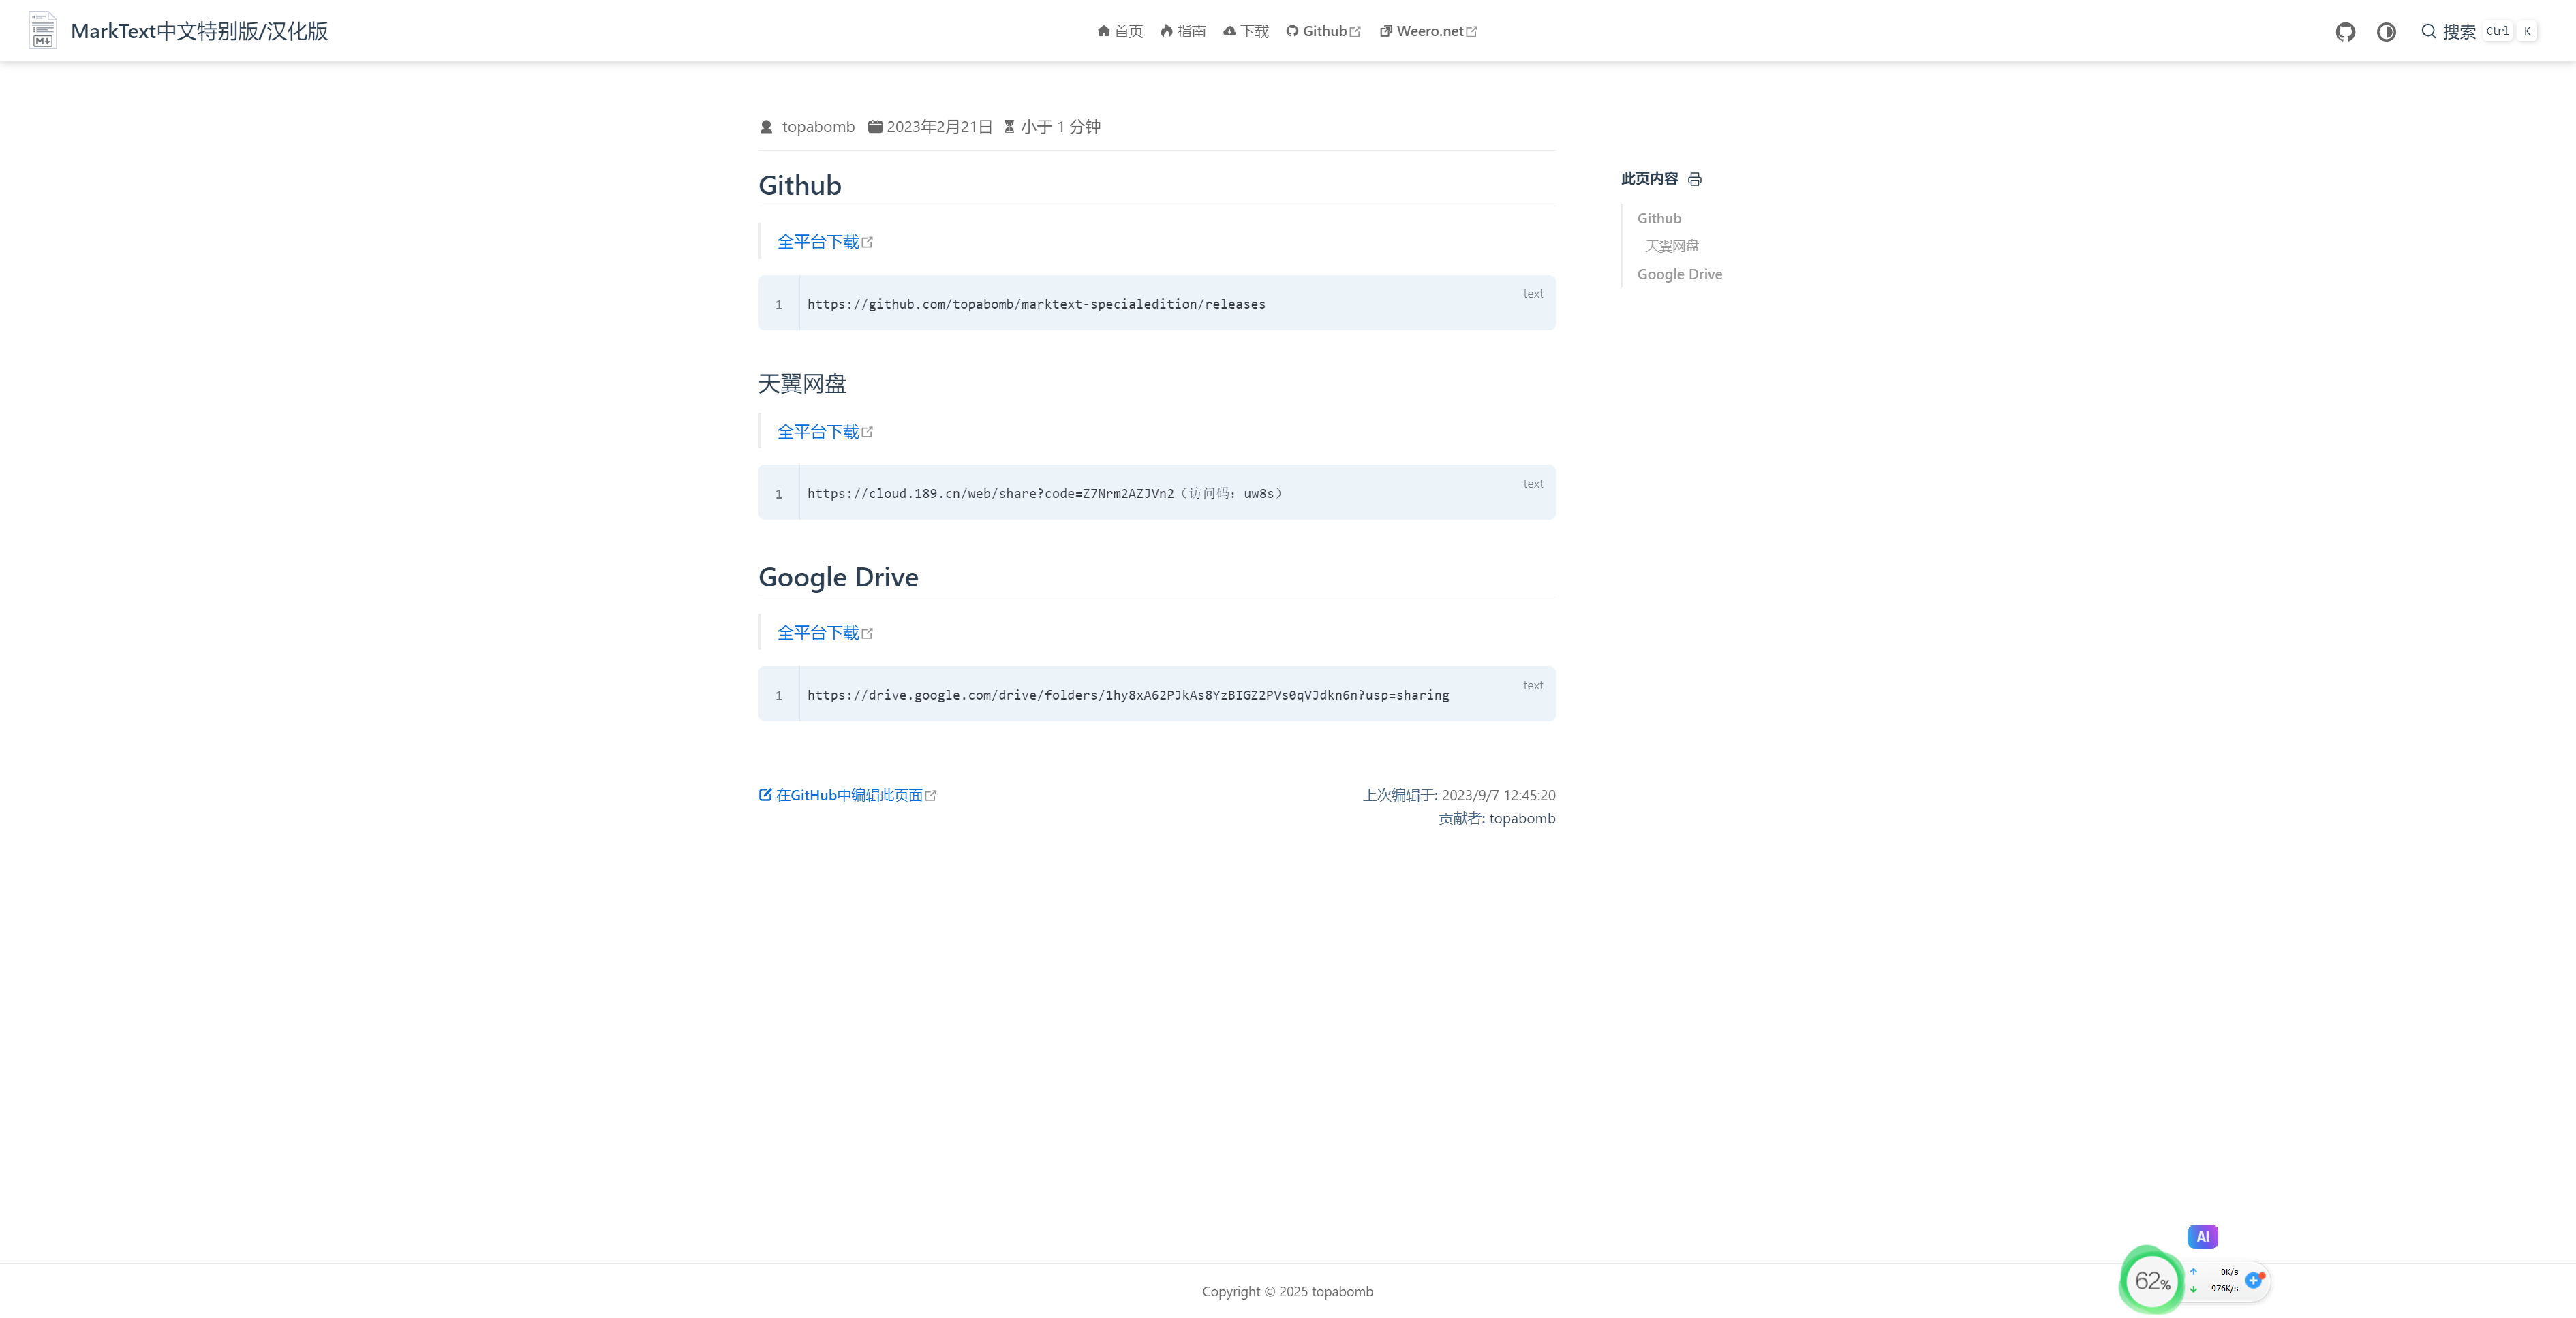Viewport: 2576px width, 1318px height.
Task: Click the AI assistant floating badge
Action: 2202,1236
